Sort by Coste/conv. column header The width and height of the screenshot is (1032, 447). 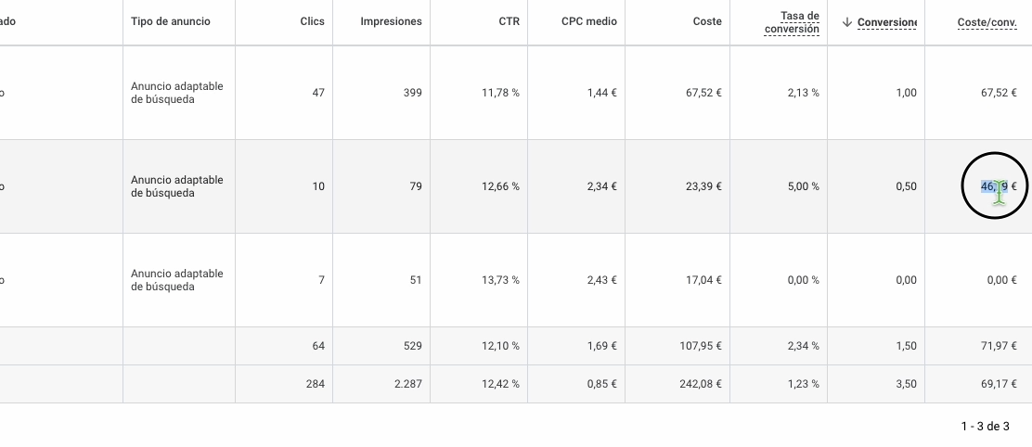pyautogui.click(x=987, y=22)
